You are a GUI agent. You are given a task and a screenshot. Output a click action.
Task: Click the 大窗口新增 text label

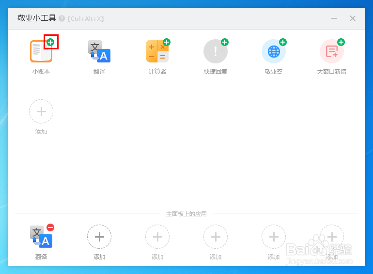(332, 72)
